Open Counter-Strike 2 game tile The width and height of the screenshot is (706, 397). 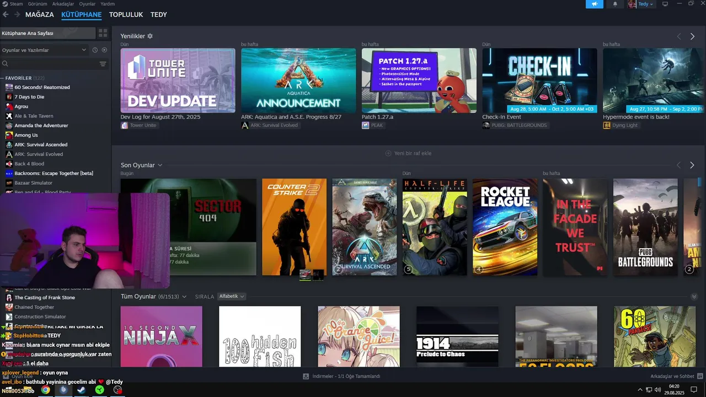pos(294,227)
